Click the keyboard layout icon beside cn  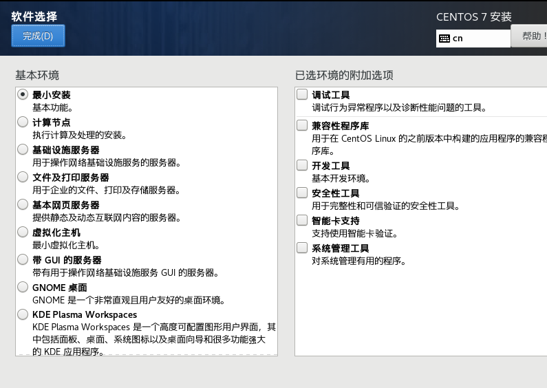pos(444,39)
